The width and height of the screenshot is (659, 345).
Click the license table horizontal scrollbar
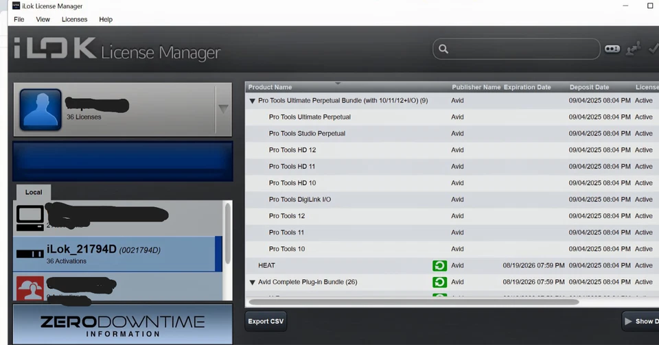click(x=413, y=302)
